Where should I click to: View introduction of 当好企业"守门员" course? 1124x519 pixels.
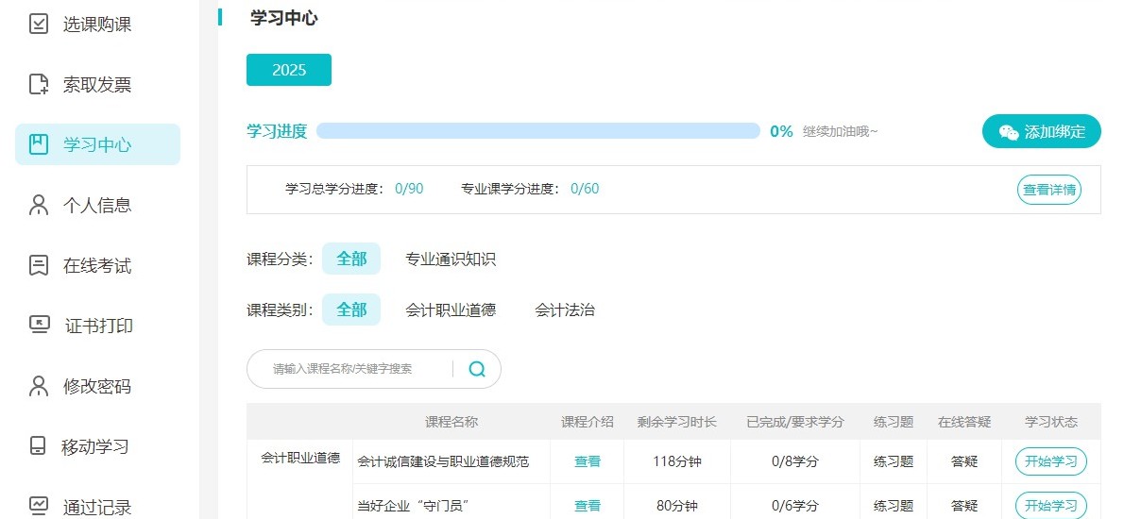(x=588, y=506)
